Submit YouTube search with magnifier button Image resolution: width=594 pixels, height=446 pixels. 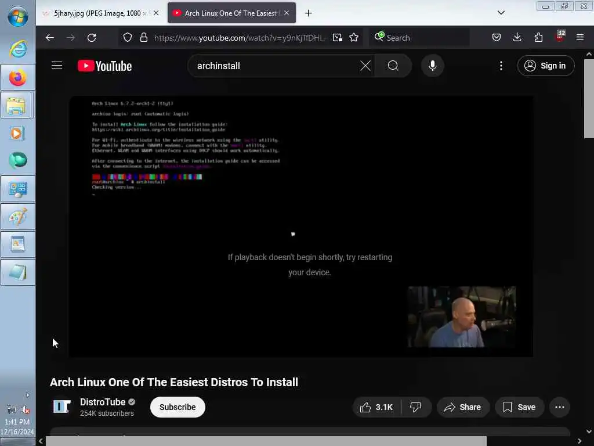[393, 66]
